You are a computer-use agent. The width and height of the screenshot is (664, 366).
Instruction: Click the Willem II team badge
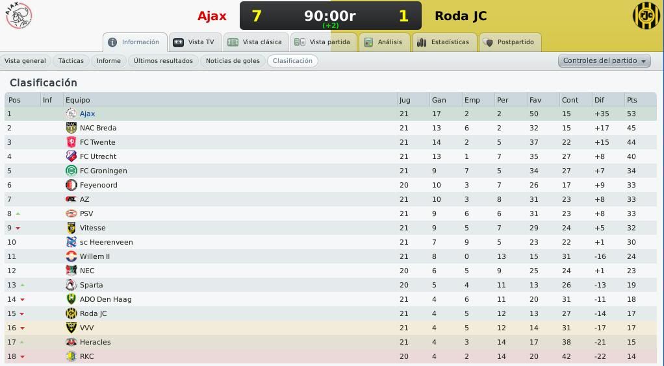coord(71,256)
